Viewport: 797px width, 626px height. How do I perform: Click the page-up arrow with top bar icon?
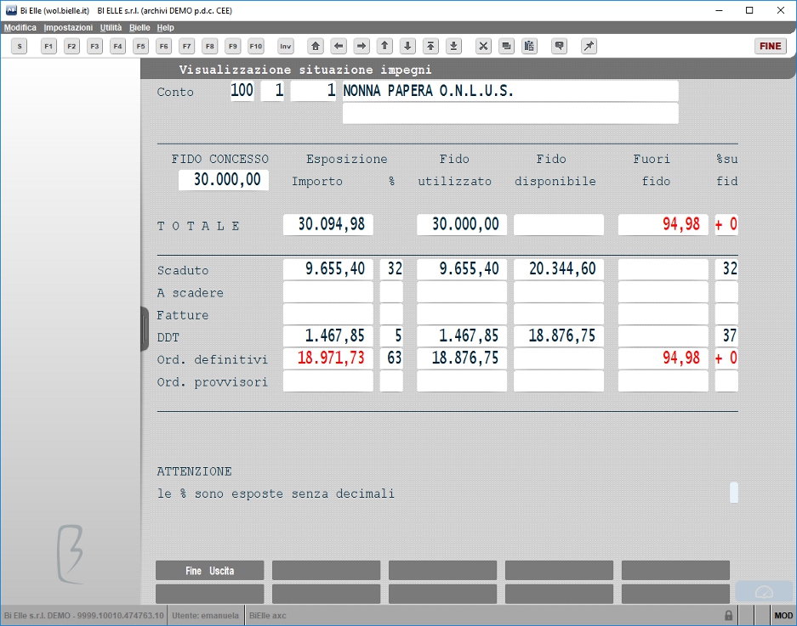click(430, 46)
